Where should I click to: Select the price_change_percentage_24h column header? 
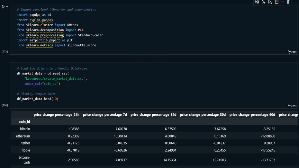(56, 115)
